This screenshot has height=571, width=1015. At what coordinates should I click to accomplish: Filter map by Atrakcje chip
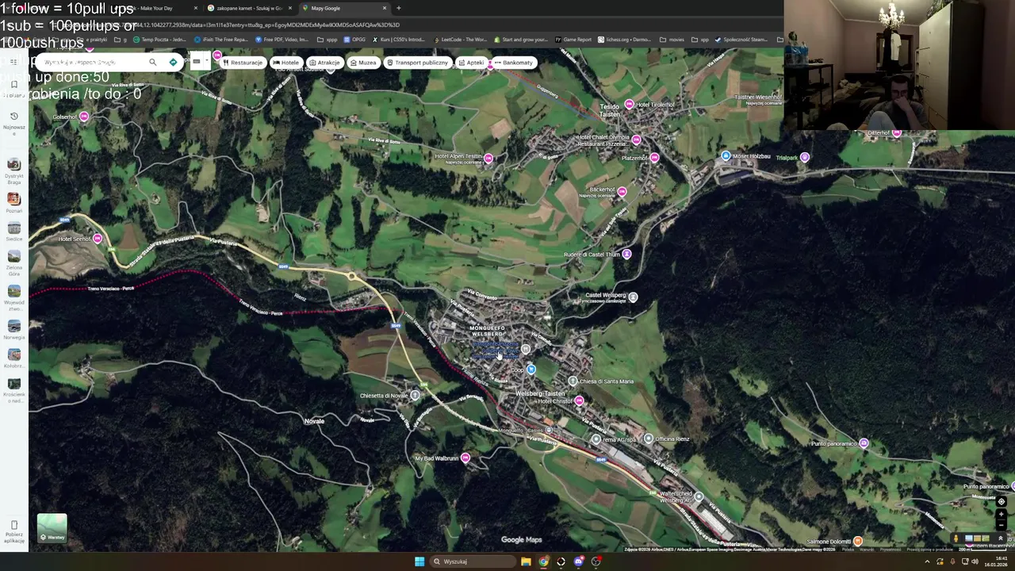pos(324,63)
